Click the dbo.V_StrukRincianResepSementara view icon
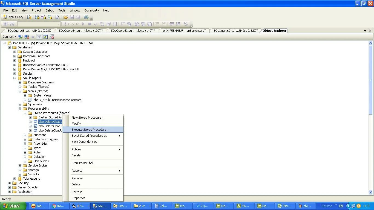Viewport: 374px width, 210px height. pyautogui.click(x=30, y=100)
